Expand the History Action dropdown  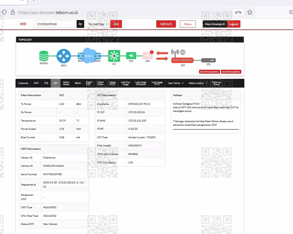(198, 83)
